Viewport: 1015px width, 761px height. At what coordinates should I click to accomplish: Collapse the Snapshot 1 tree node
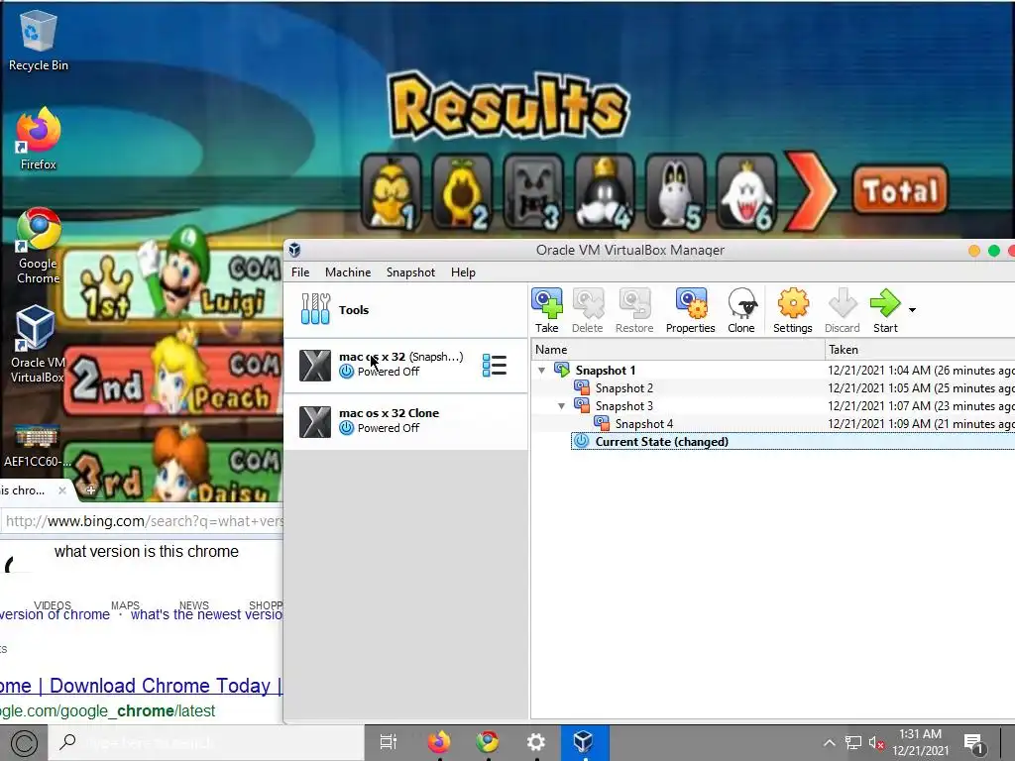click(542, 371)
